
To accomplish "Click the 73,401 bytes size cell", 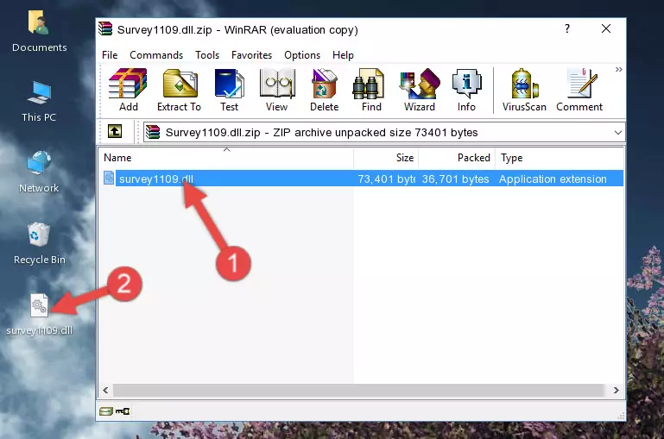I will (x=387, y=179).
